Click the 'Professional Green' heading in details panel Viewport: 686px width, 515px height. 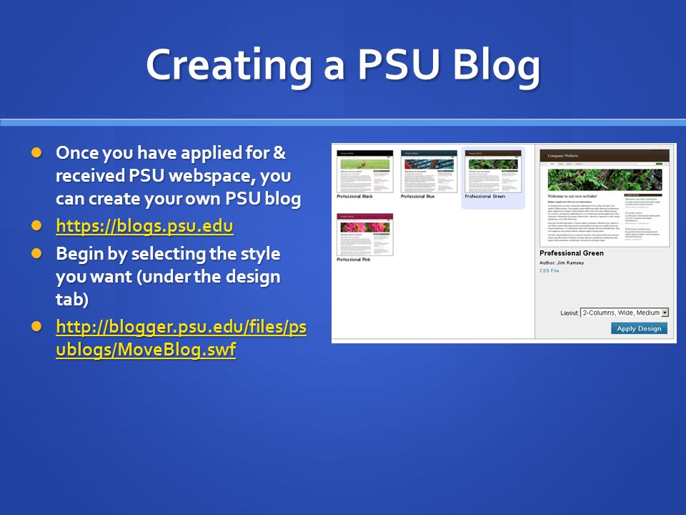(x=572, y=253)
